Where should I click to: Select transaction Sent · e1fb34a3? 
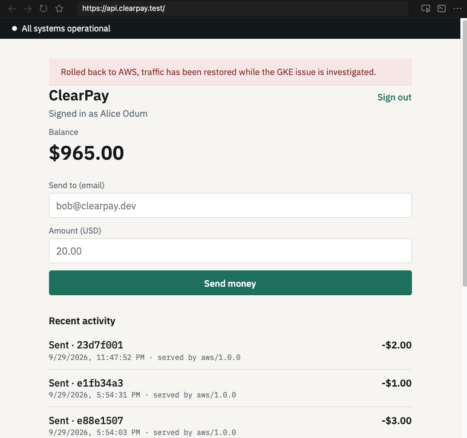click(x=230, y=388)
